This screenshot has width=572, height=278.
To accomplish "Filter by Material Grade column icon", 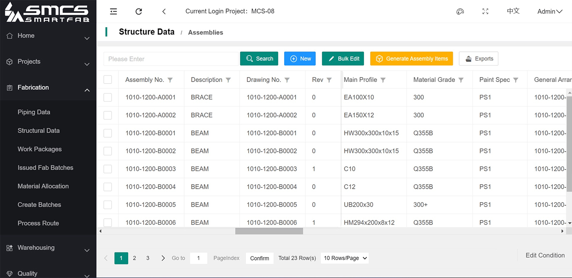I will 461,80.
